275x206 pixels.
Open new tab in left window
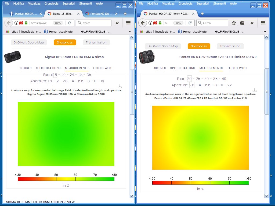tap(125, 14)
